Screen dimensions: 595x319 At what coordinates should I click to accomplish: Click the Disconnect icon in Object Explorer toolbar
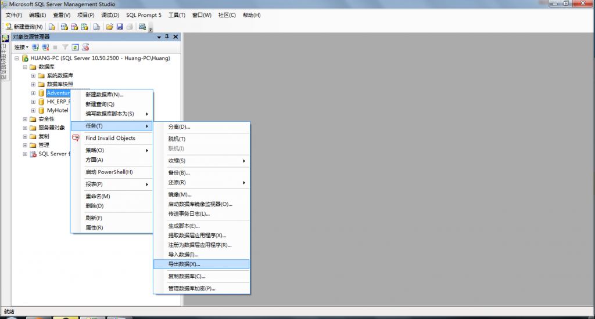coord(45,47)
